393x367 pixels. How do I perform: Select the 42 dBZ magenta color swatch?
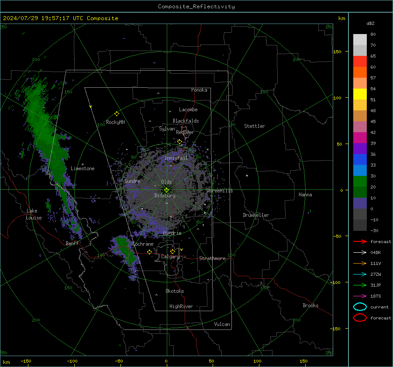[x=360, y=137]
